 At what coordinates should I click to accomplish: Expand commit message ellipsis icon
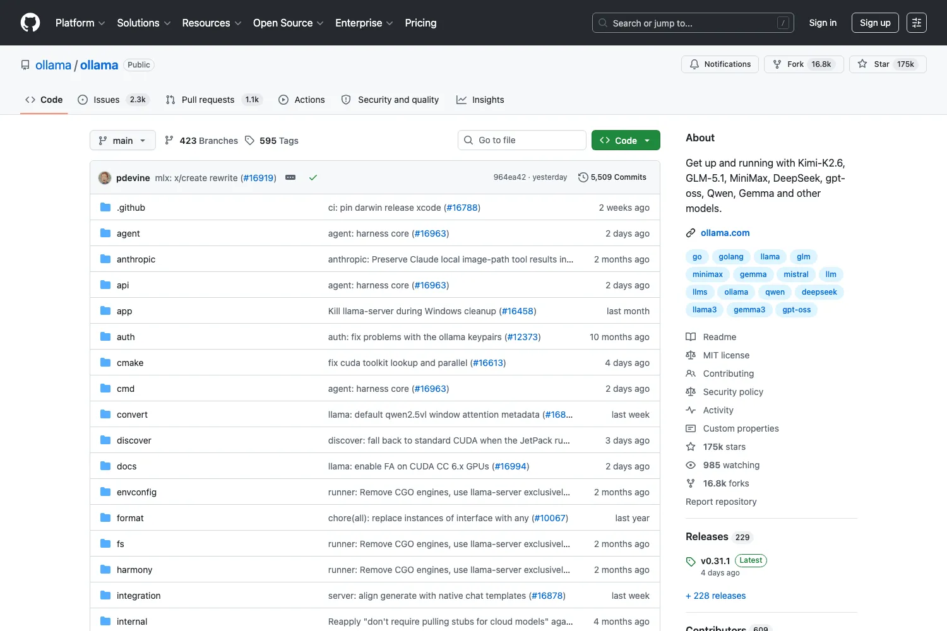tap(290, 178)
